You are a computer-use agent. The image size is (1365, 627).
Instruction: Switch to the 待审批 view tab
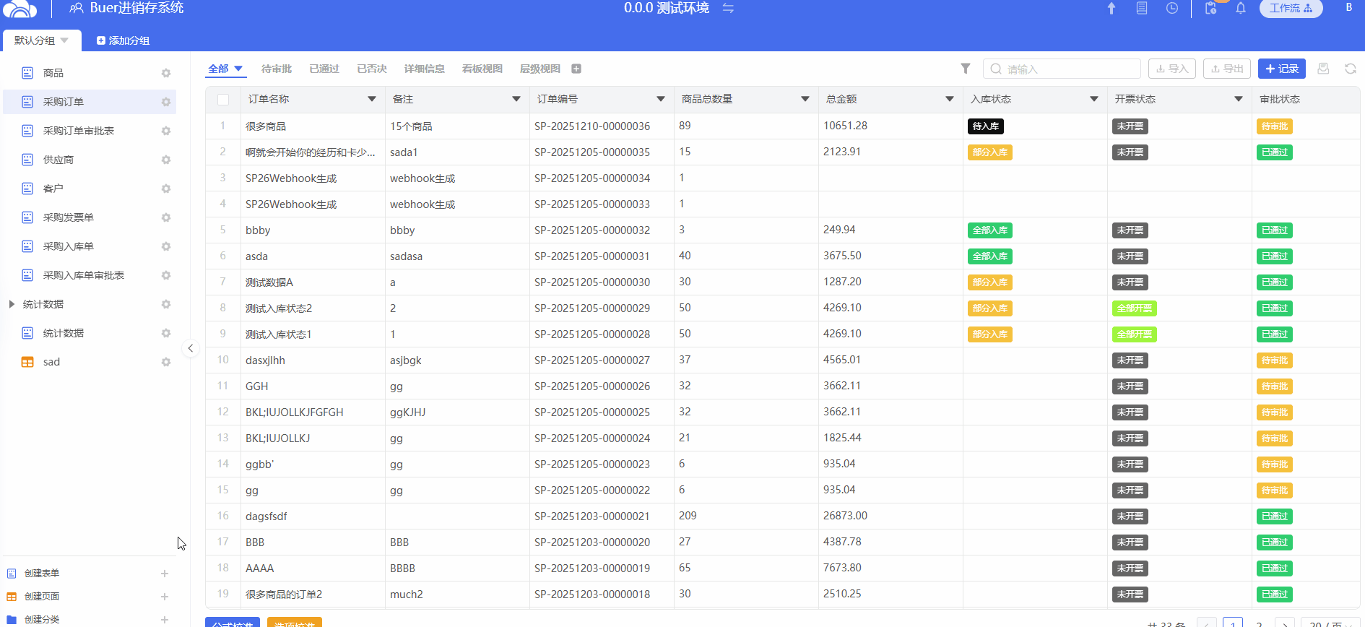pyautogui.click(x=277, y=69)
